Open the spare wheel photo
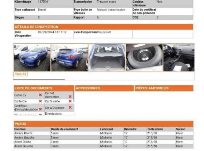 pos(144,57)
